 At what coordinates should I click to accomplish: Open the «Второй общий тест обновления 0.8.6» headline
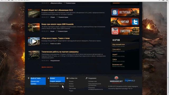click(57, 10)
